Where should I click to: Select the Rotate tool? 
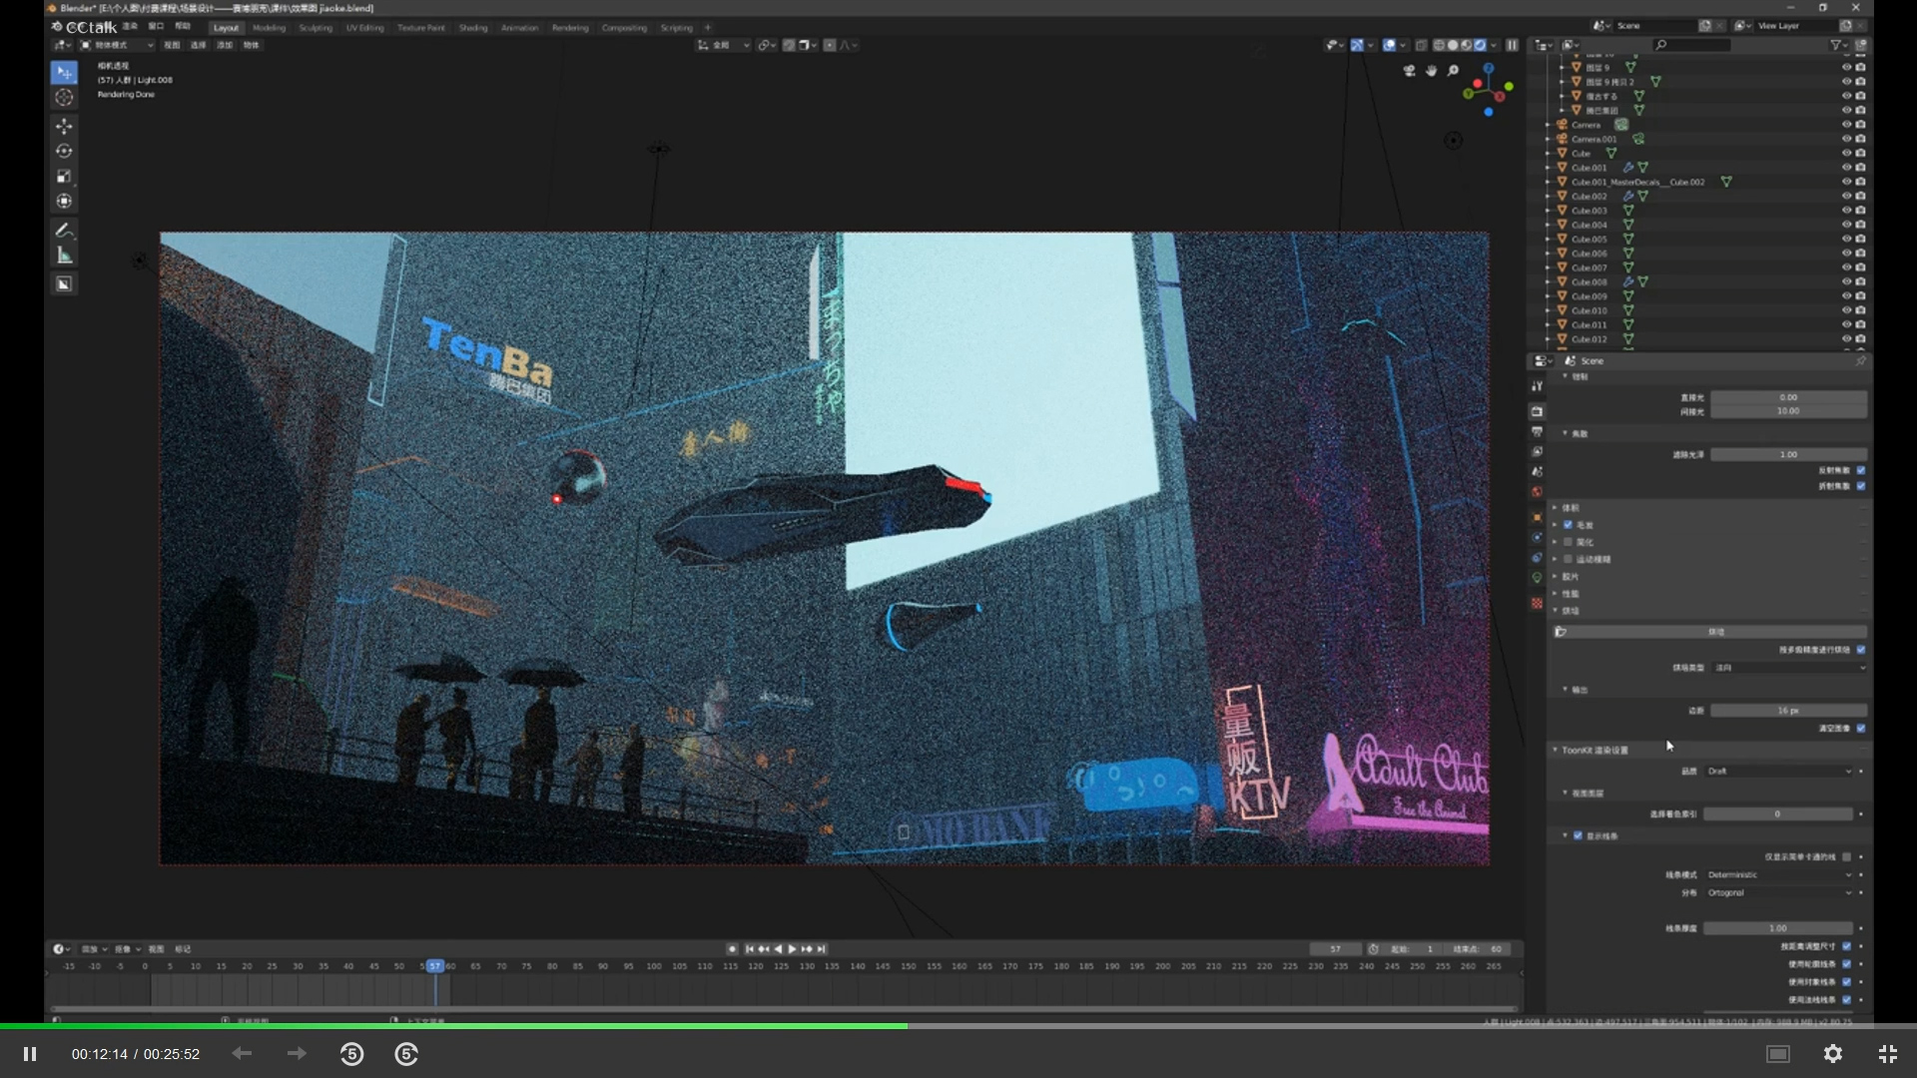[x=64, y=152]
